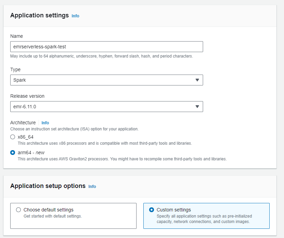The image size is (284, 238).
Task: Select the arm64 radio button
Action: tap(13, 153)
